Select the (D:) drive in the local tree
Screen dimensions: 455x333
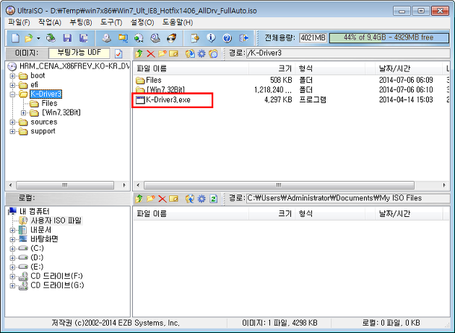[x=37, y=258]
